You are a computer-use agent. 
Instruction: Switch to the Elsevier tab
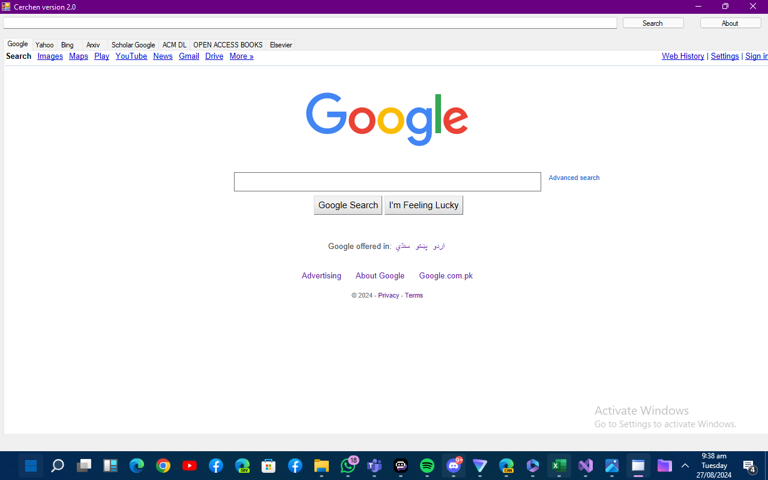[281, 45]
